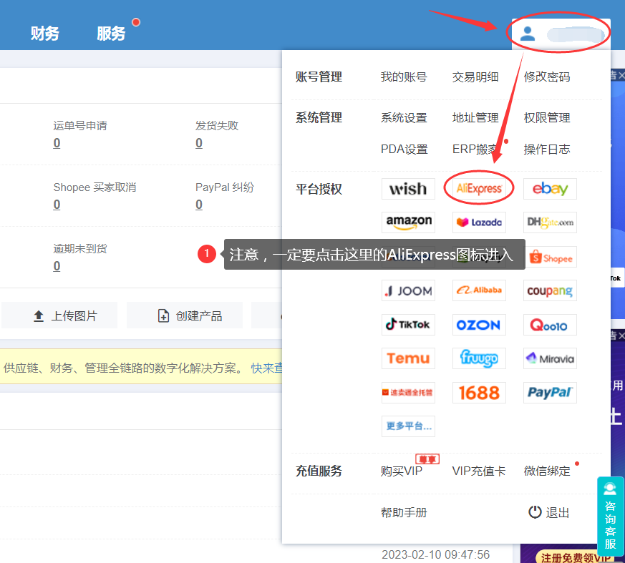Go to 我的账号
625x563 pixels.
tap(404, 77)
